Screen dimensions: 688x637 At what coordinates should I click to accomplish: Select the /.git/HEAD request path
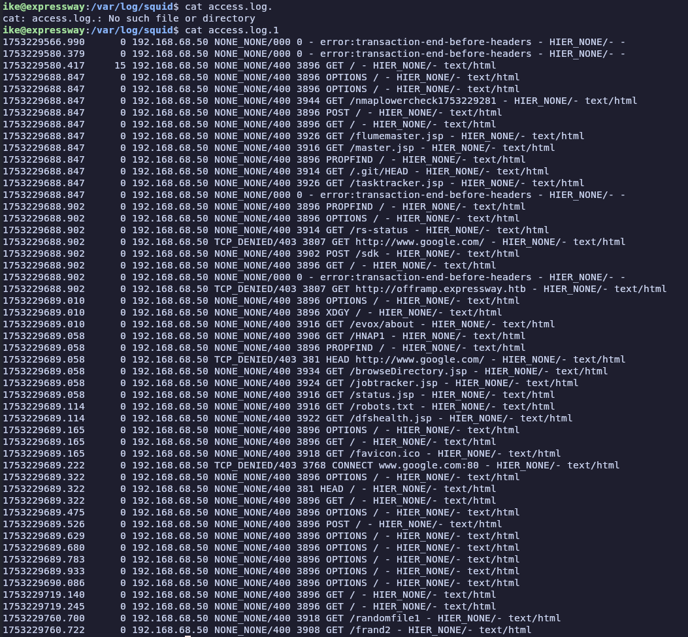379,172
